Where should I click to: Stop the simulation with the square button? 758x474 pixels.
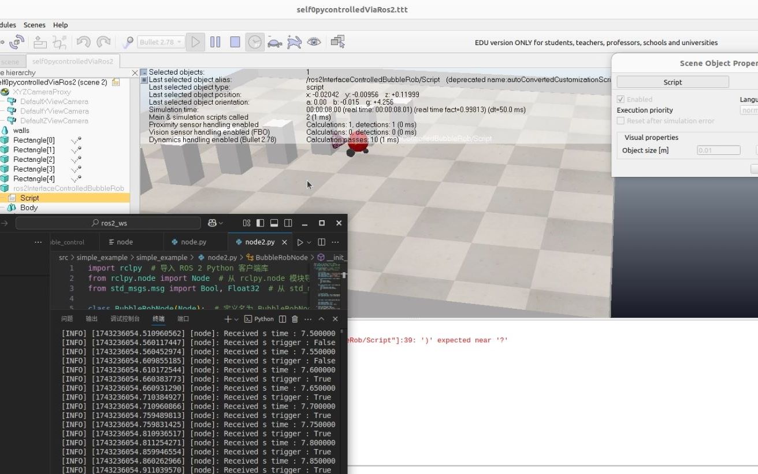235,42
